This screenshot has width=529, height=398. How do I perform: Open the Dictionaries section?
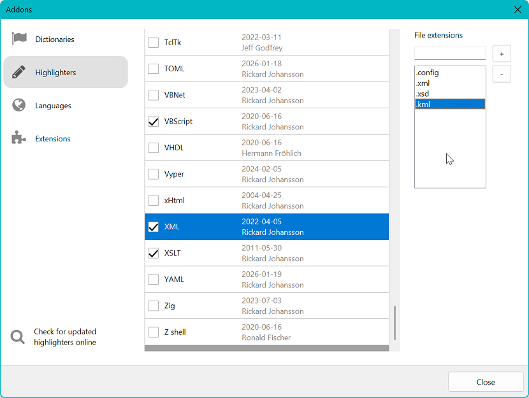66,39
